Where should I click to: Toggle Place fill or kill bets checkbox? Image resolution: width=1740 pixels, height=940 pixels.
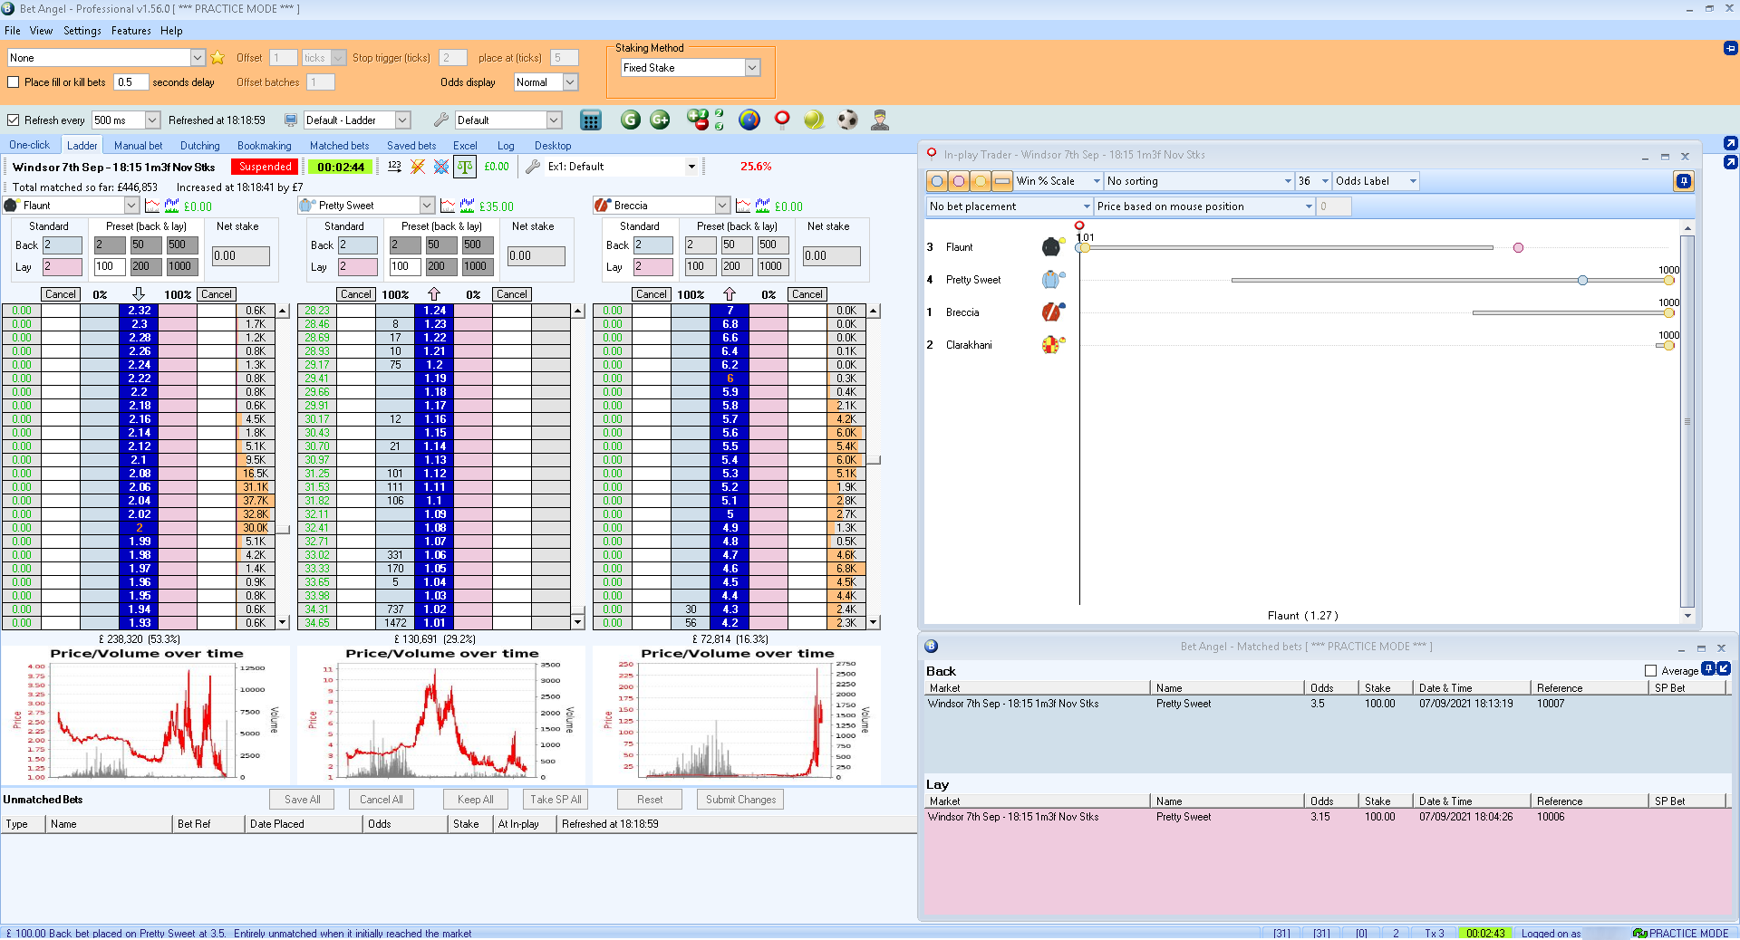pos(14,82)
